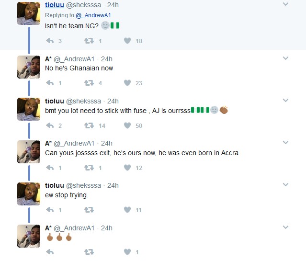Retweet the "stick with fuse" tweet
This screenshot has height=261, width=306.
tap(89, 125)
